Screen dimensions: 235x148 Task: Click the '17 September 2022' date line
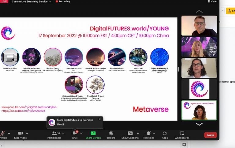point(103,36)
